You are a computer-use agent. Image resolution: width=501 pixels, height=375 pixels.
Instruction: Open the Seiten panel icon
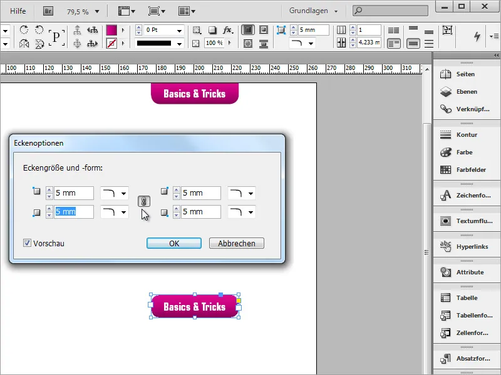[447, 74]
